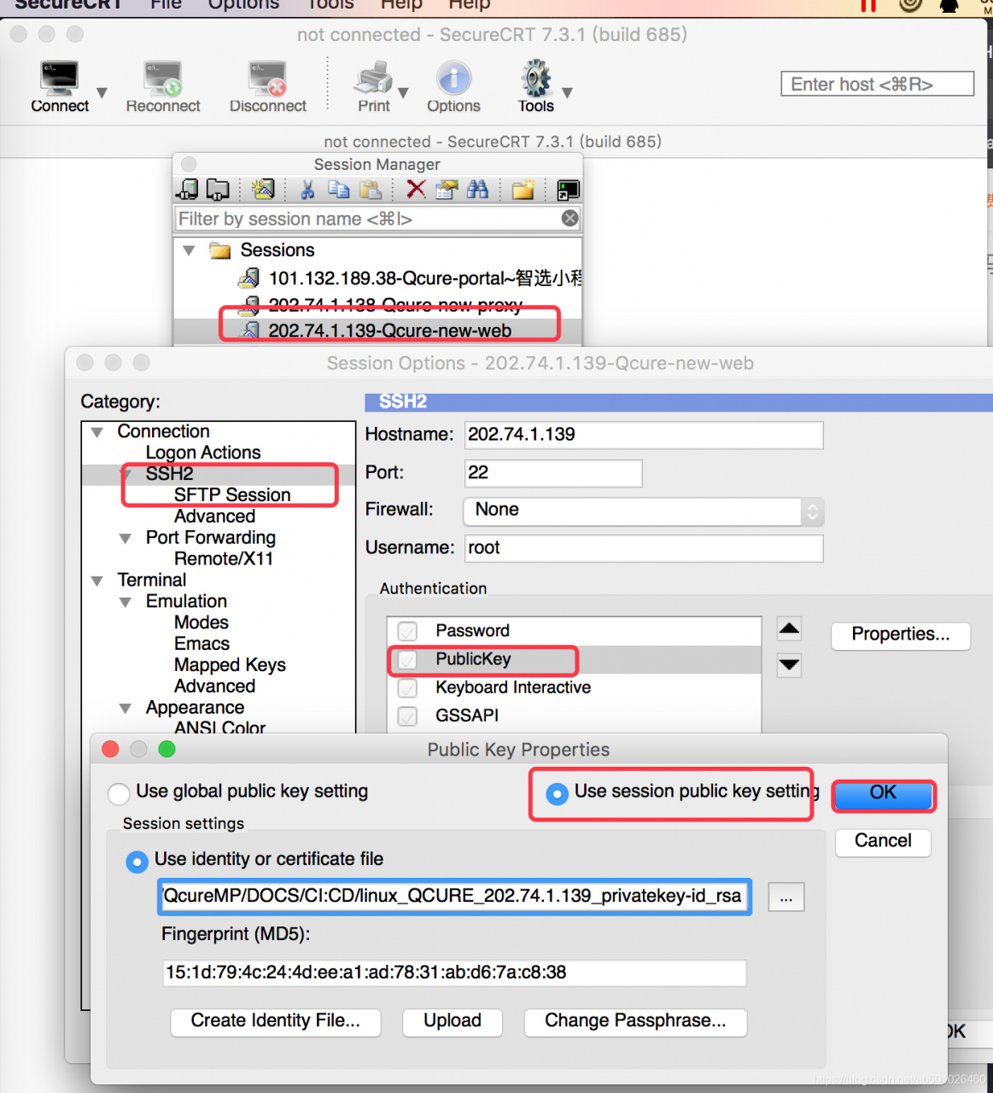993x1093 pixels.
Task: Click the Connect toolbar icon
Action: (x=60, y=79)
